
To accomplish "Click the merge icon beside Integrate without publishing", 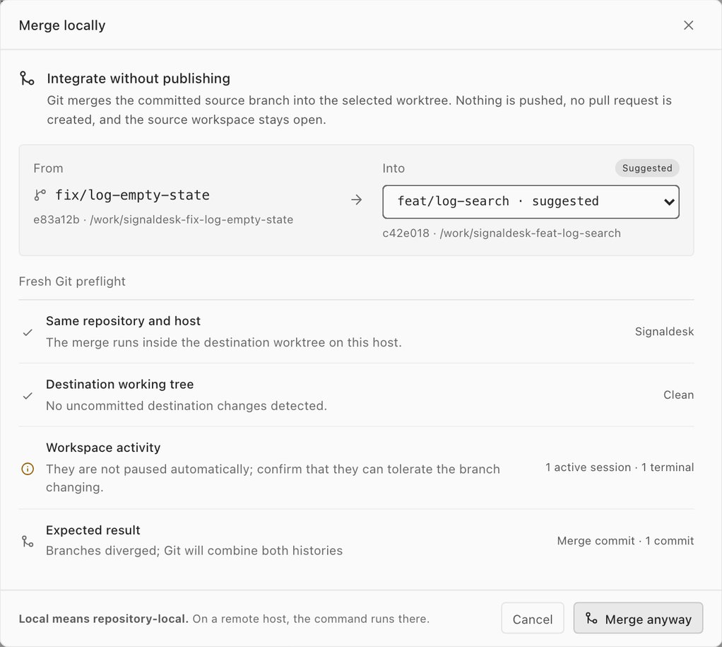I will pyautogui.click(x=27, y=78).
